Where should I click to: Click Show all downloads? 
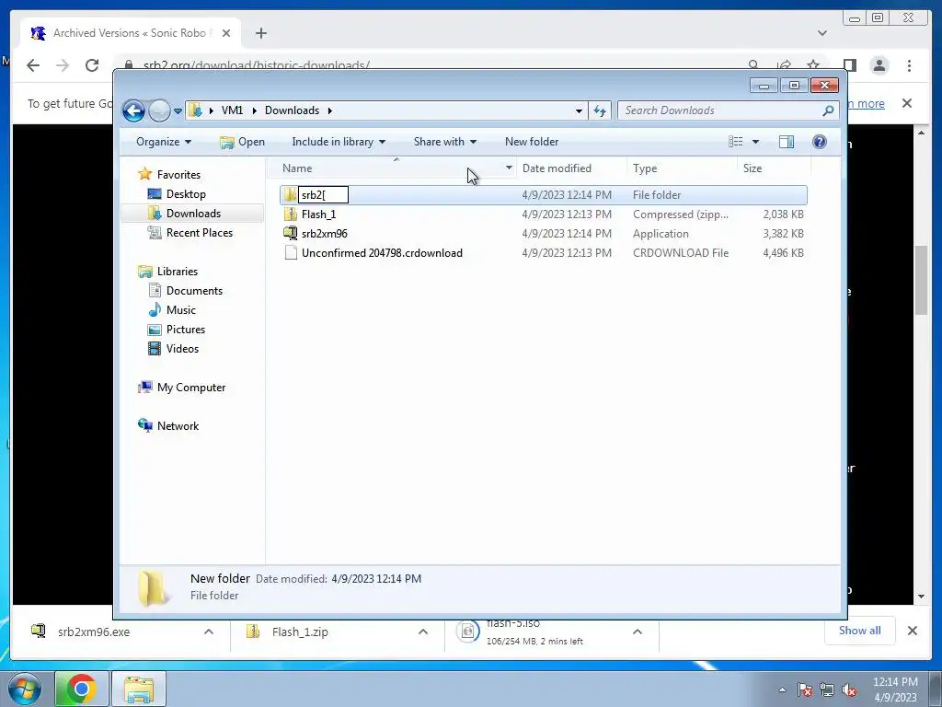pos(860,631)
